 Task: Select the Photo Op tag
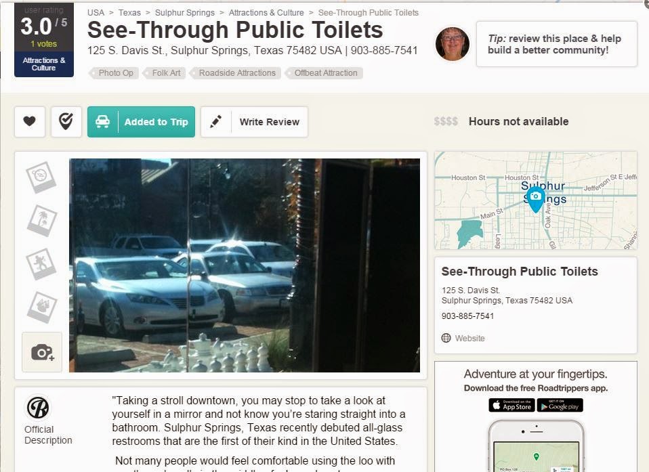114,73
